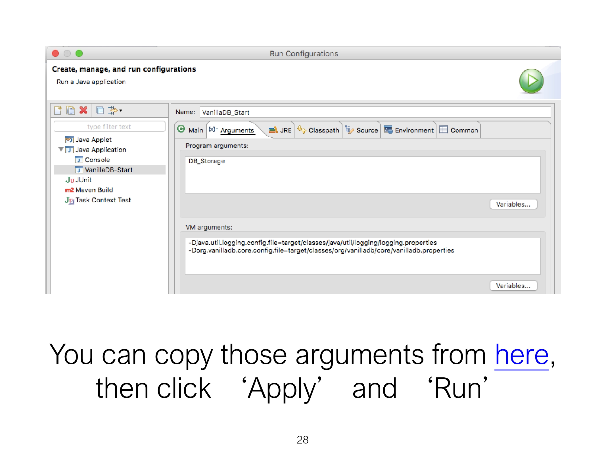Open the filter configurations dropdown arrow
The width and height of the screenshot is (606, 454).
(x=121, y=110)
